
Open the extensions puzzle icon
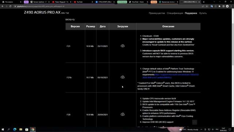[x=219, y=6]
